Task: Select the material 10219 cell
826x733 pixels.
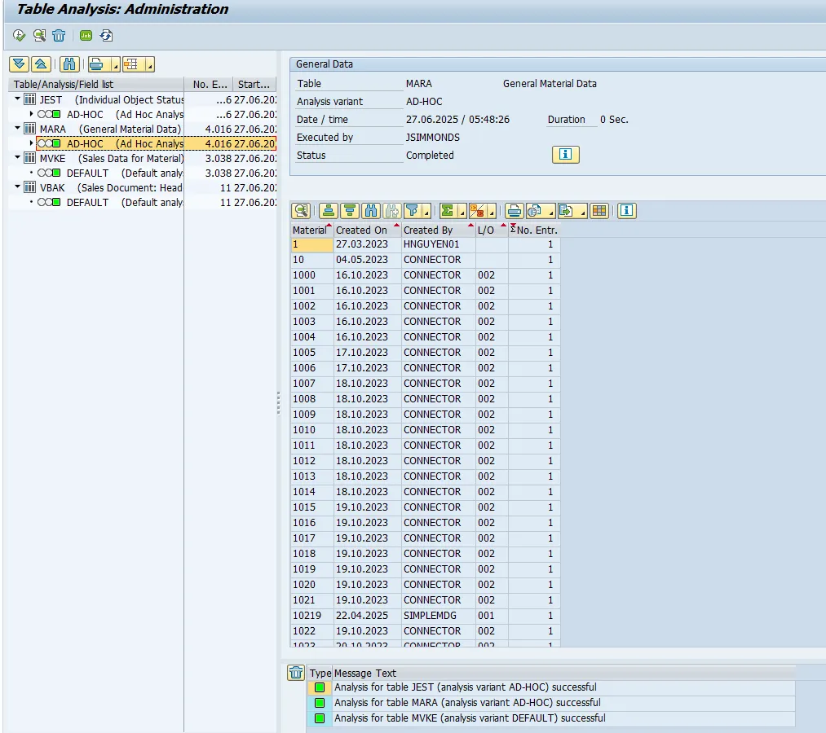Action: click(x=311, y=615)
